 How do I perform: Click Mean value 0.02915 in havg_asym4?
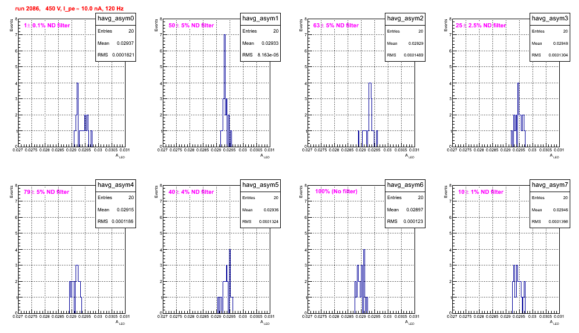[125, 210]
